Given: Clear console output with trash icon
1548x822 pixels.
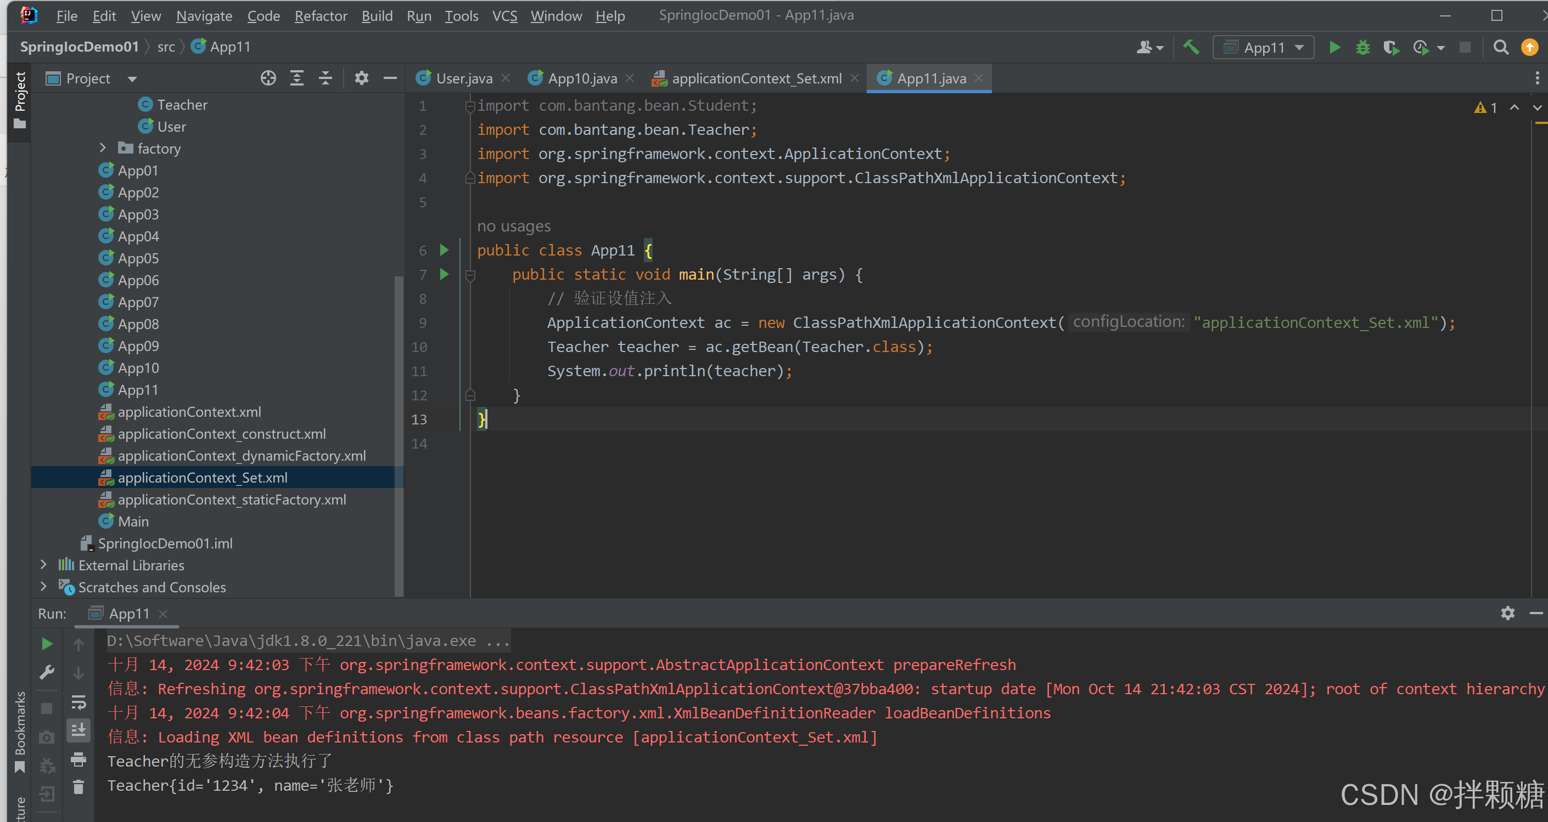Looking at the screenshot, I should tap(78, 787).
